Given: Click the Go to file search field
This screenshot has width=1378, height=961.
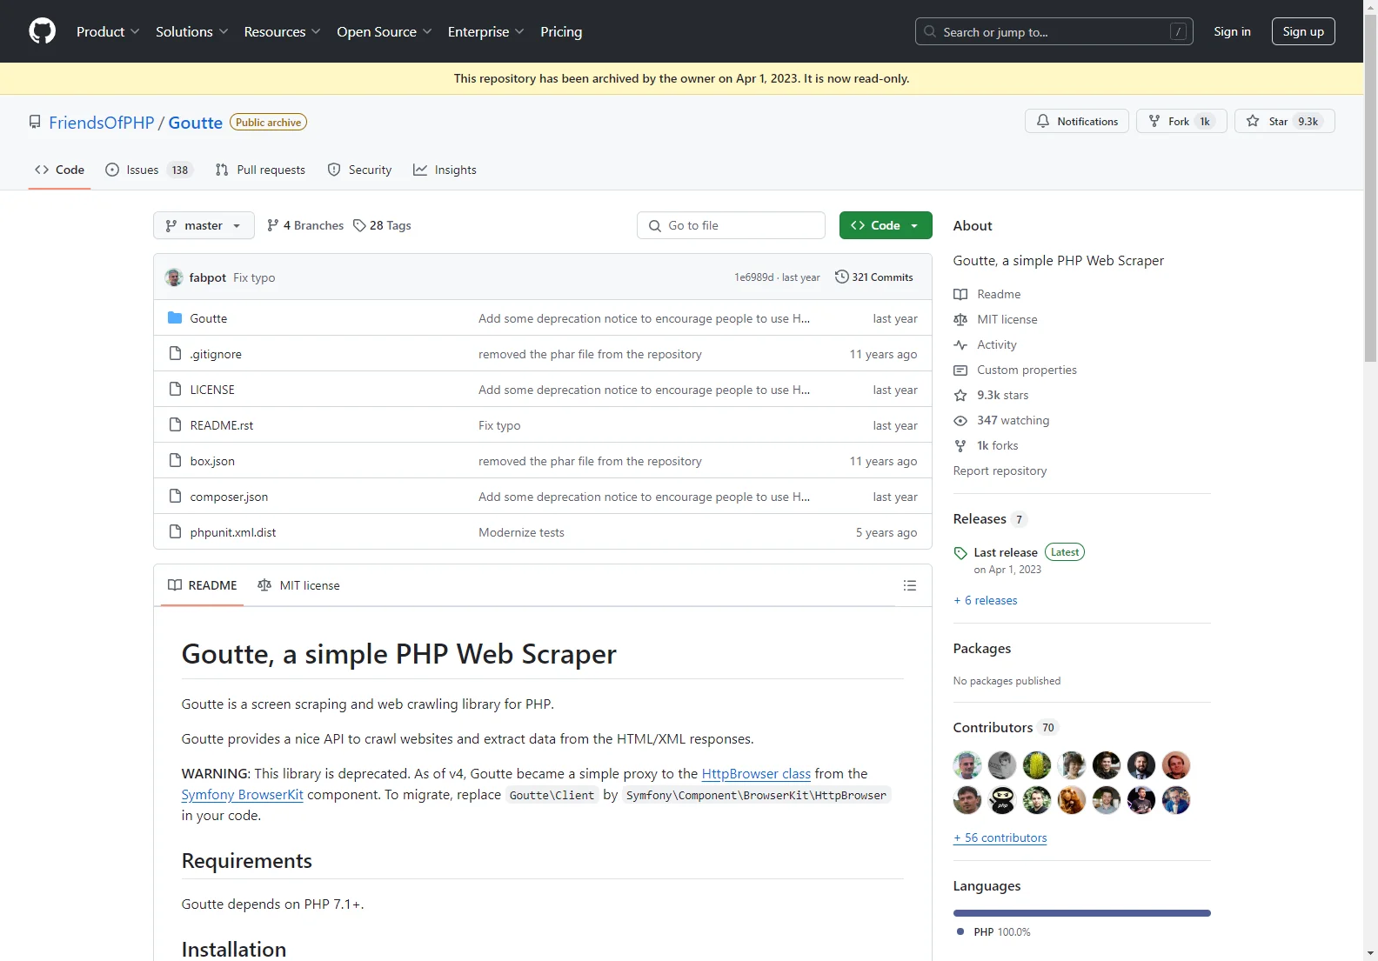Looking at the screenshot, I should 731,225.
